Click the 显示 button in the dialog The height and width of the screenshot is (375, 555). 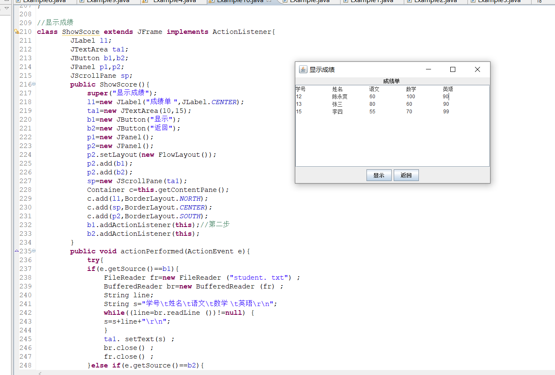(x=379, y=175)
